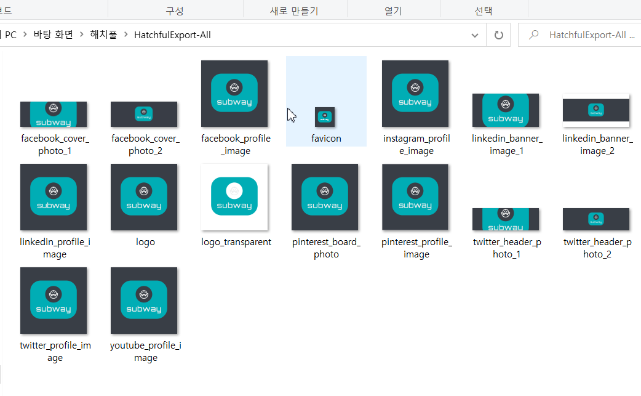Expand the chevron after PC in the path
Image resolution: width=641 pixels, height=396 pixels.
25,34
